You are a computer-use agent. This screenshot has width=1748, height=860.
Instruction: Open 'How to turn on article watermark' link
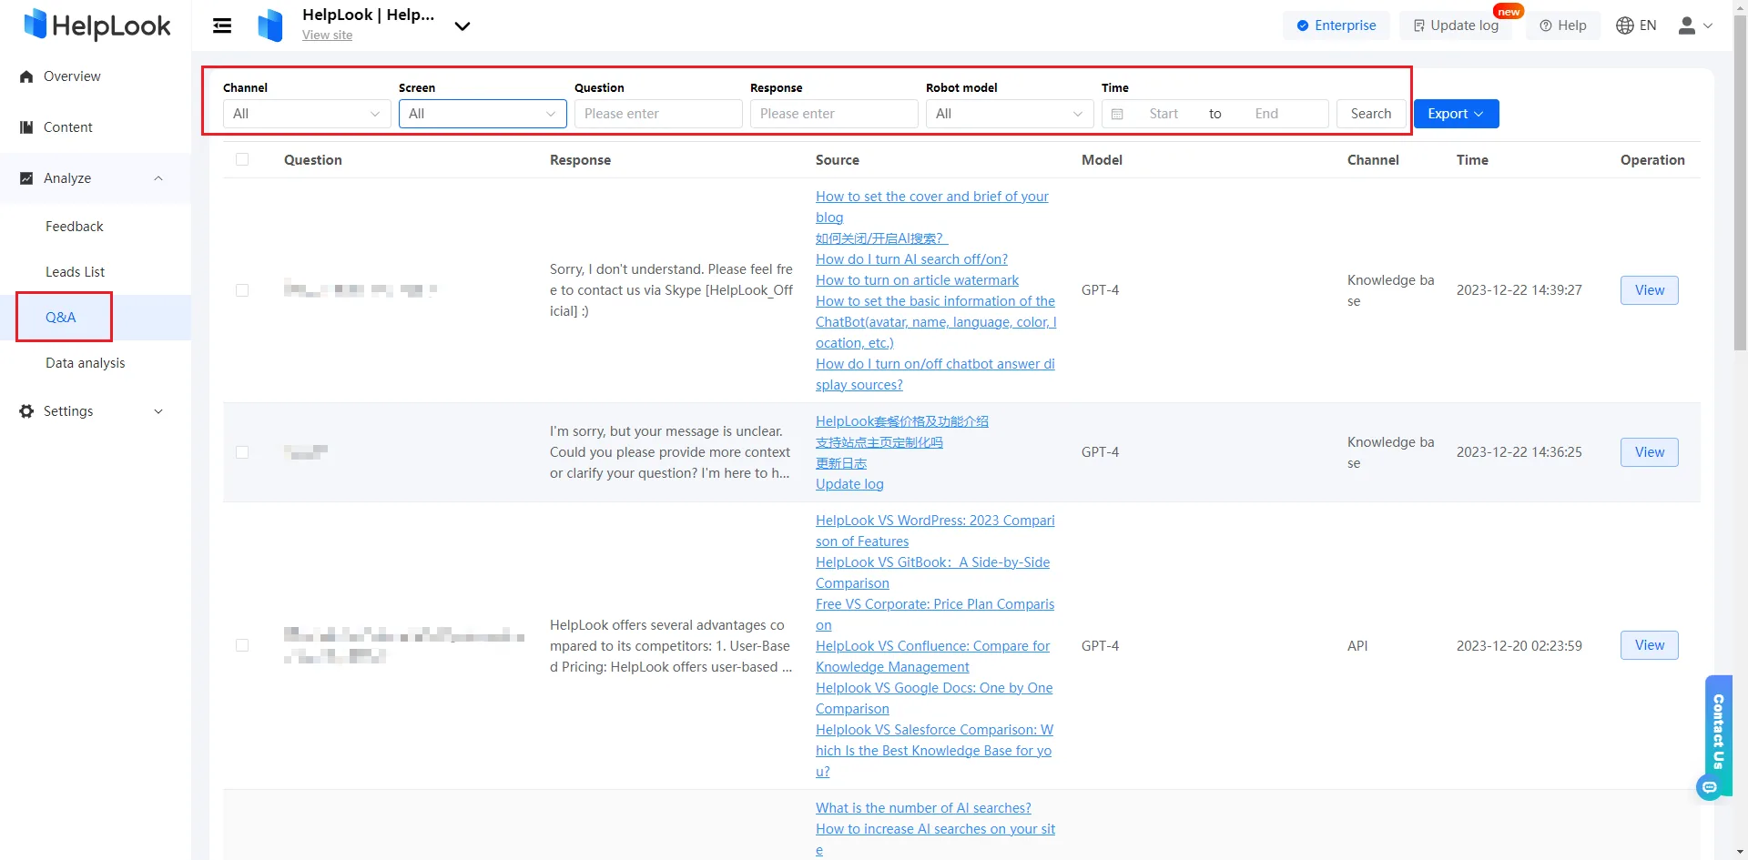click(x=917, y=280)
